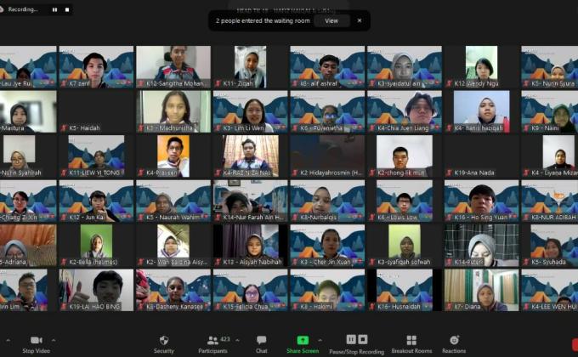This screenshot has width=578, height=357.
Task: Expand the arrow next to Participants
Action: click(x=237, y=339)
